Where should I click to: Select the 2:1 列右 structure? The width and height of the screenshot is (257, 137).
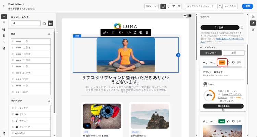31,60
